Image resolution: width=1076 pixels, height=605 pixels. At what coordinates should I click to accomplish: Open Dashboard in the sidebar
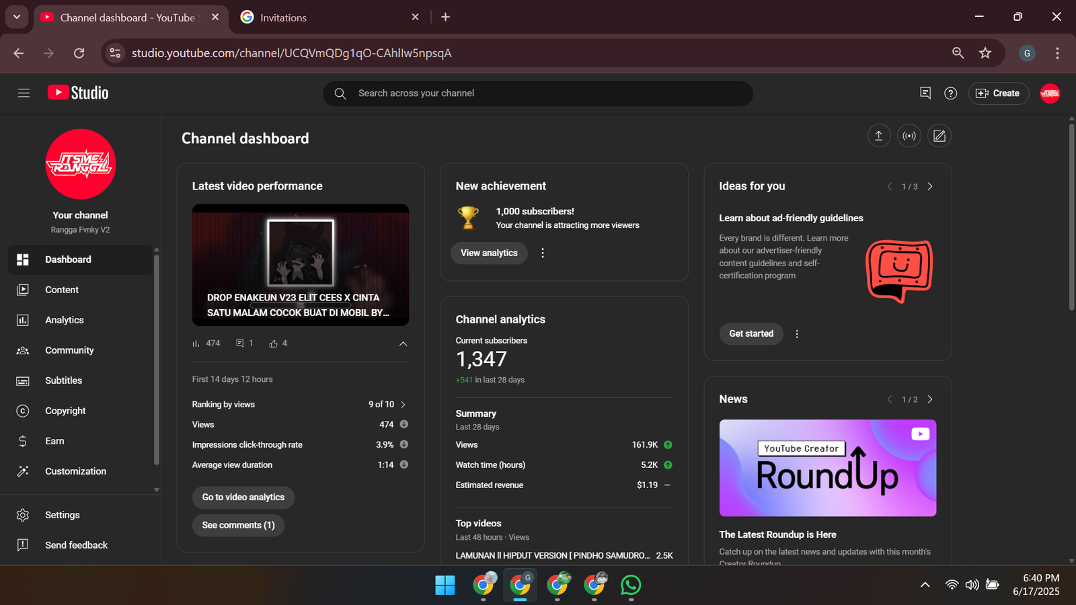point(79,259)
